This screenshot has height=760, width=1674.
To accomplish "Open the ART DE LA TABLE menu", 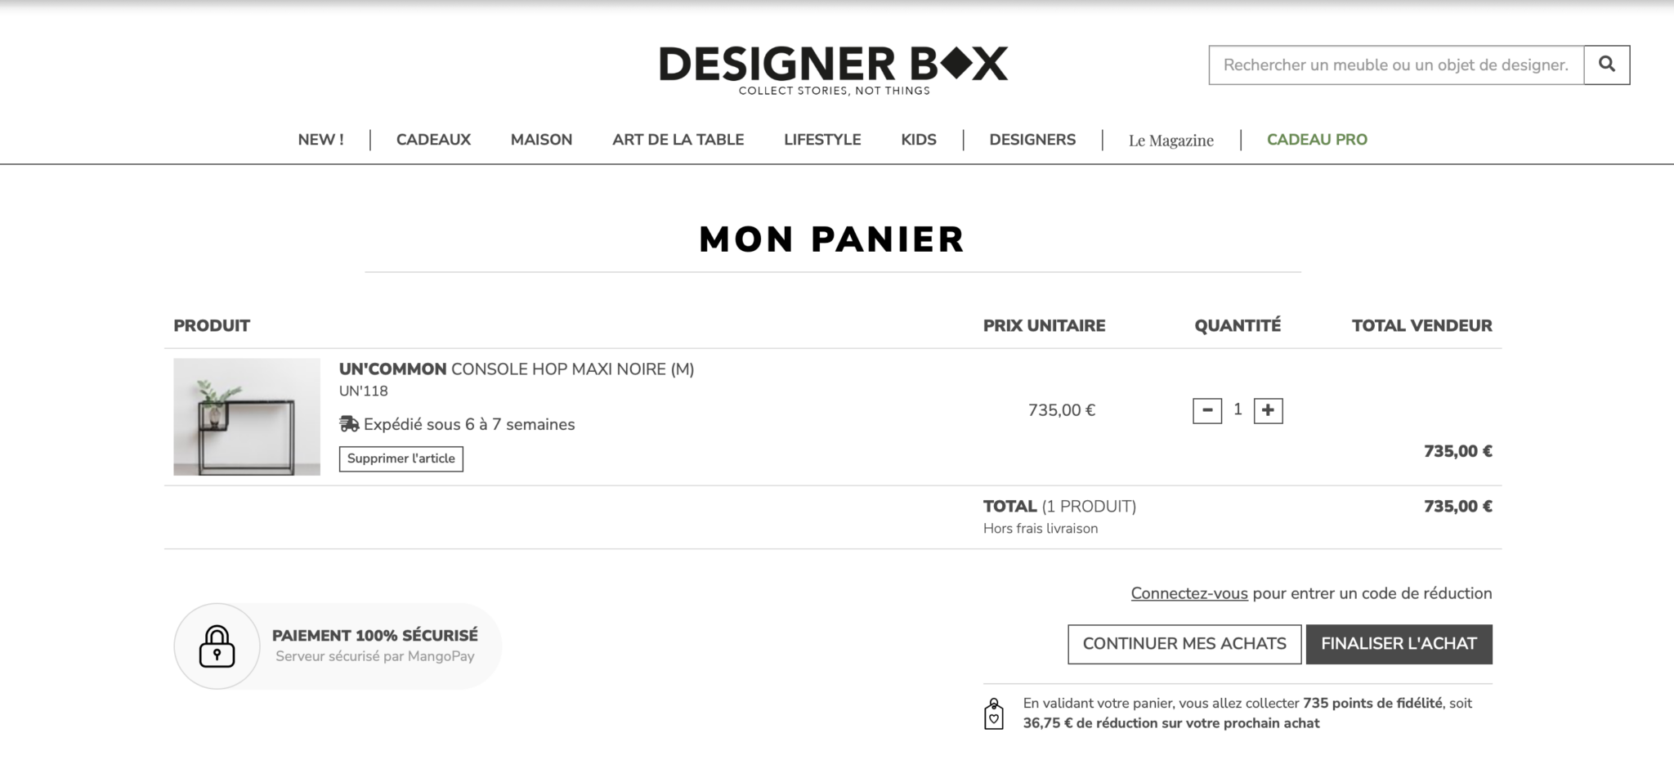I will click(678, 140).
